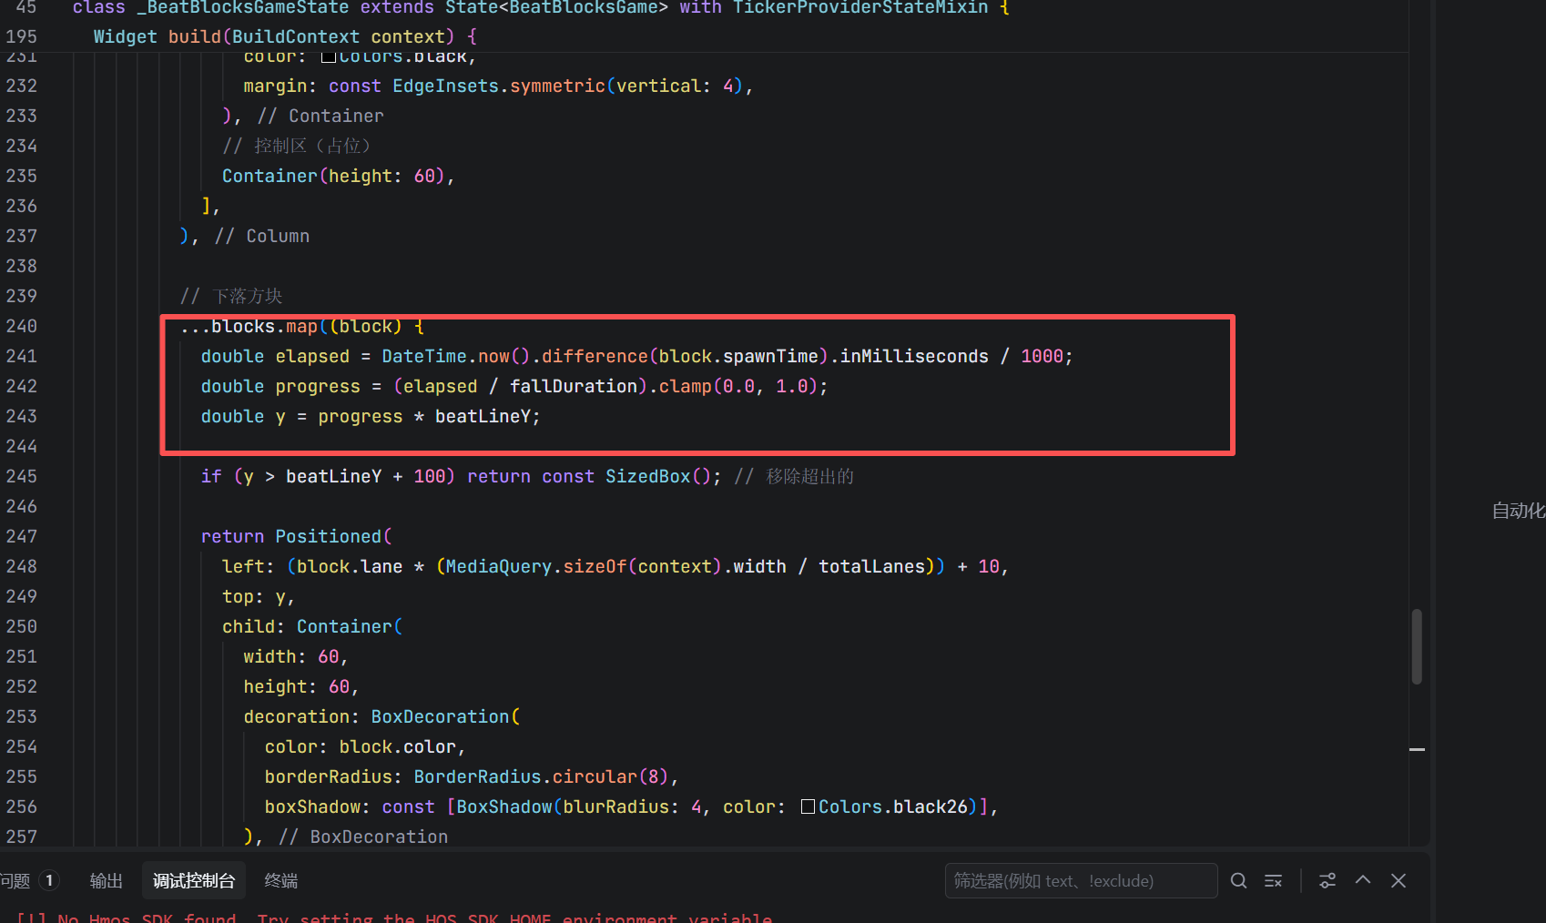Image resolution: width=1546 pixels, height=923 pixels.
Task: Click 'BorderRadius' on line 255
Action: [478, 776]
